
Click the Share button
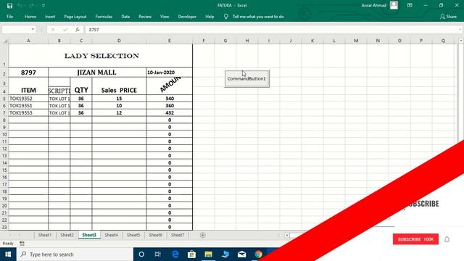point(448,17)
